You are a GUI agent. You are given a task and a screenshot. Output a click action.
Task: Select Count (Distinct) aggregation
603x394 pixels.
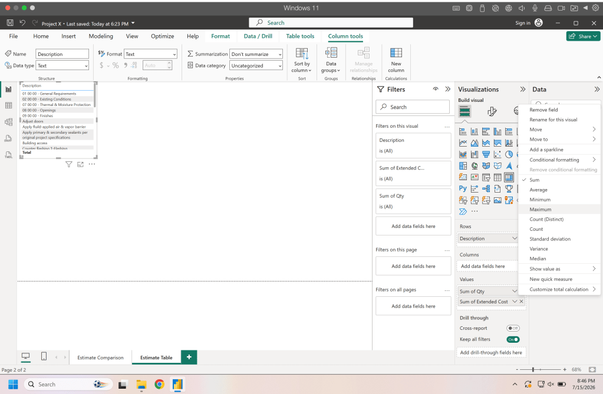[559, 219]
